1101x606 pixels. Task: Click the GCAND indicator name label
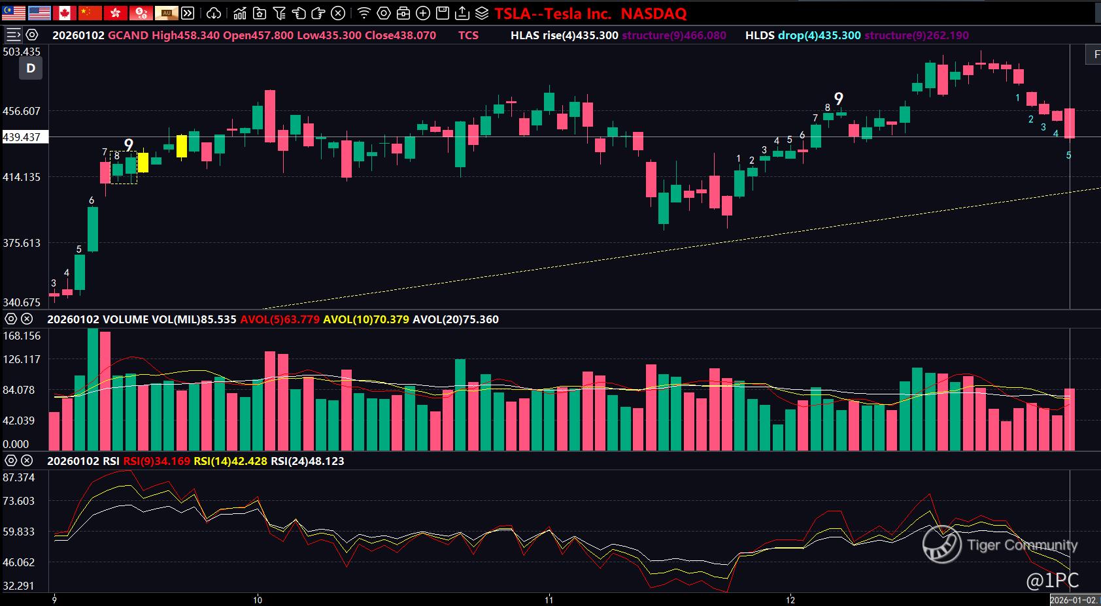coord(128,35)
